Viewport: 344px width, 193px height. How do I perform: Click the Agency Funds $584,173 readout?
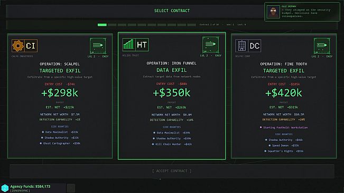coord(30,187)
